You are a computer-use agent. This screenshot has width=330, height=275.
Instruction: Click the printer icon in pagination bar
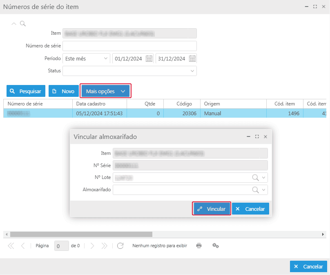click(x=199, y=246)
